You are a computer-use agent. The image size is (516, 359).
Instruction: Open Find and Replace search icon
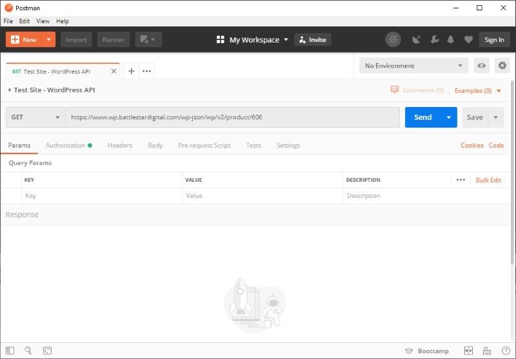click(x=28, y=351)
